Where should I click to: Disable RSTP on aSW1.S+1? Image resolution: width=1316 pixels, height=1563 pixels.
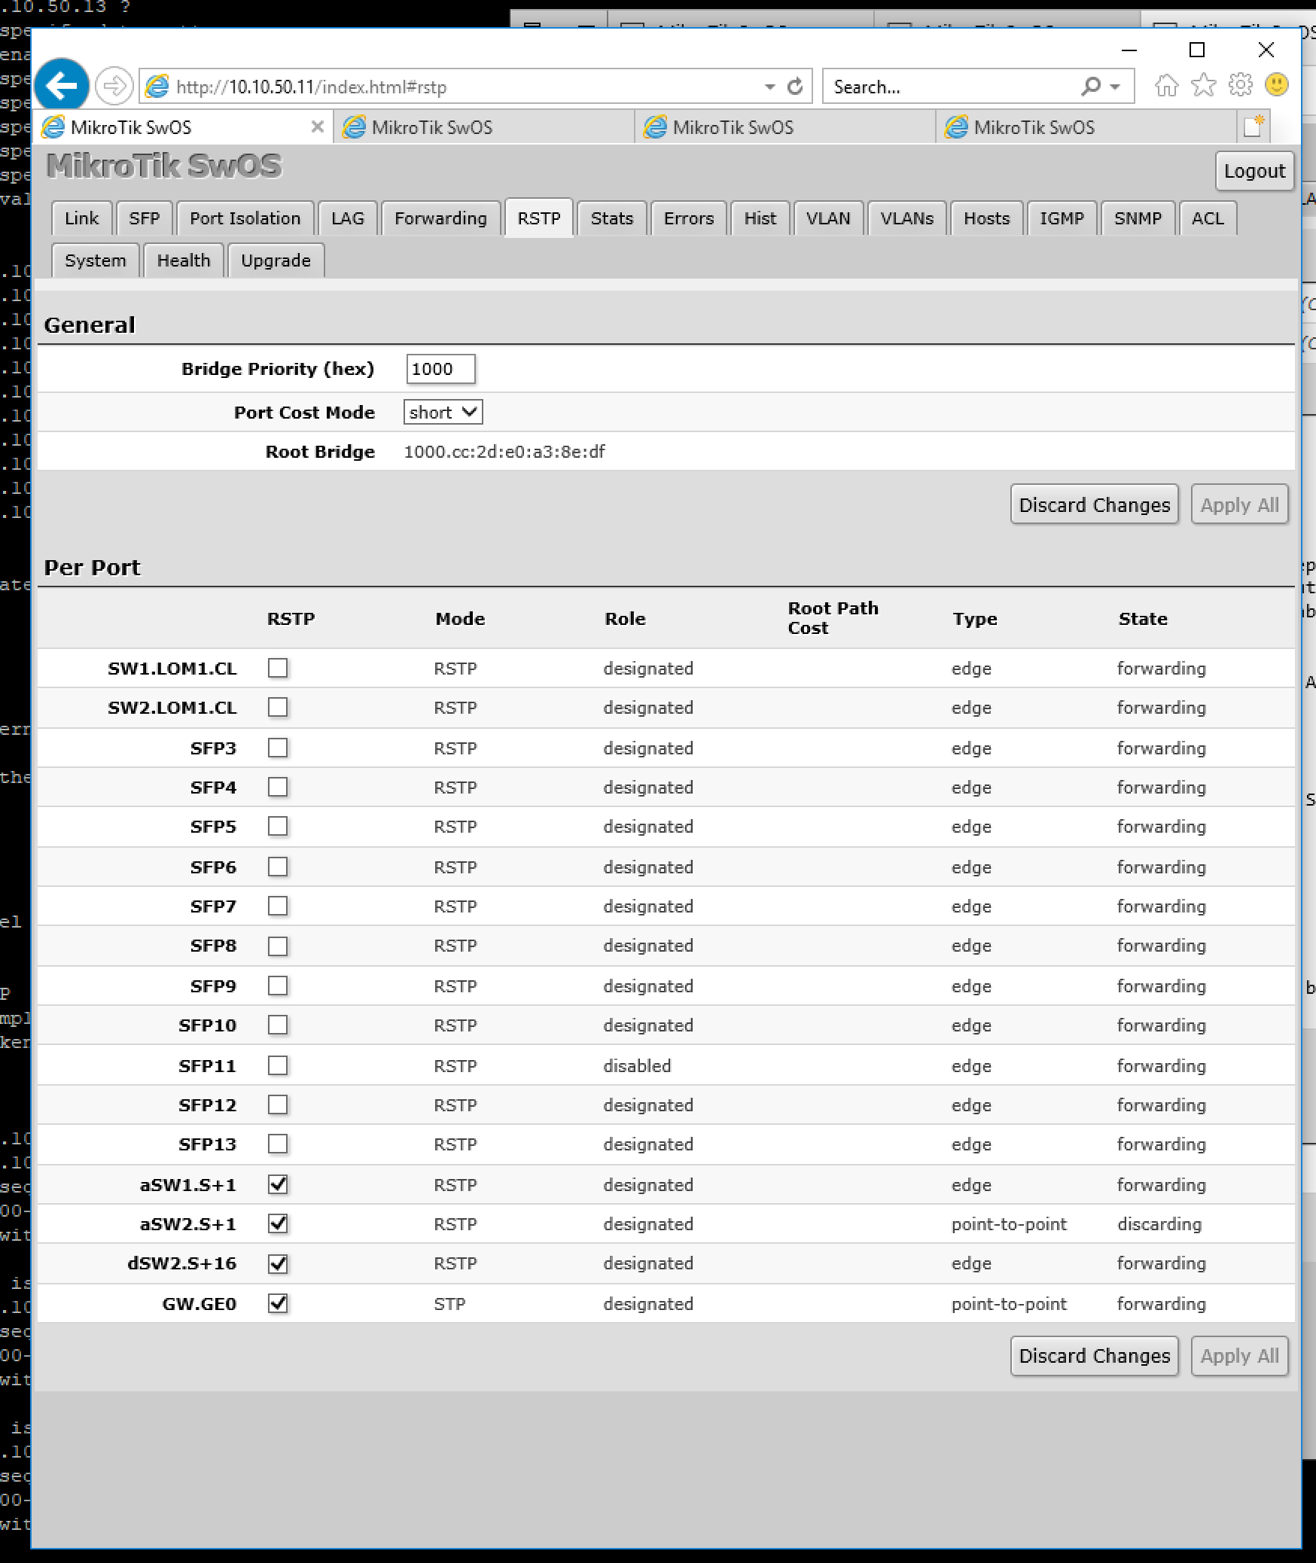click(278, 1184)
